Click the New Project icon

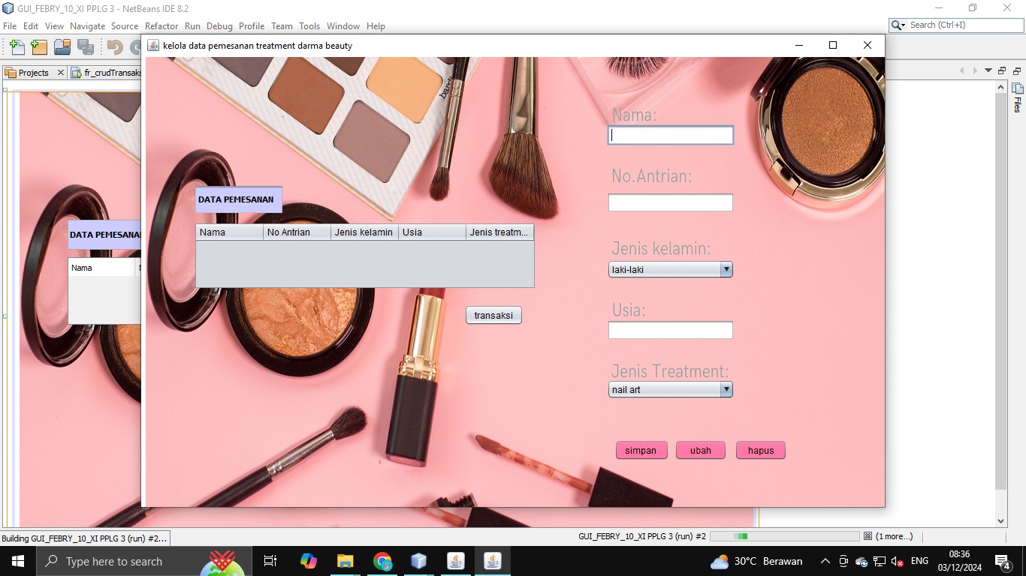click(x=38, y=46)
